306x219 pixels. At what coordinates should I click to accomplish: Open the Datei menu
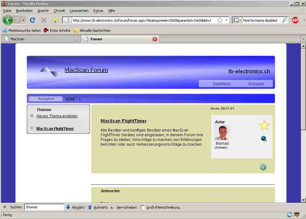[7, 11]
